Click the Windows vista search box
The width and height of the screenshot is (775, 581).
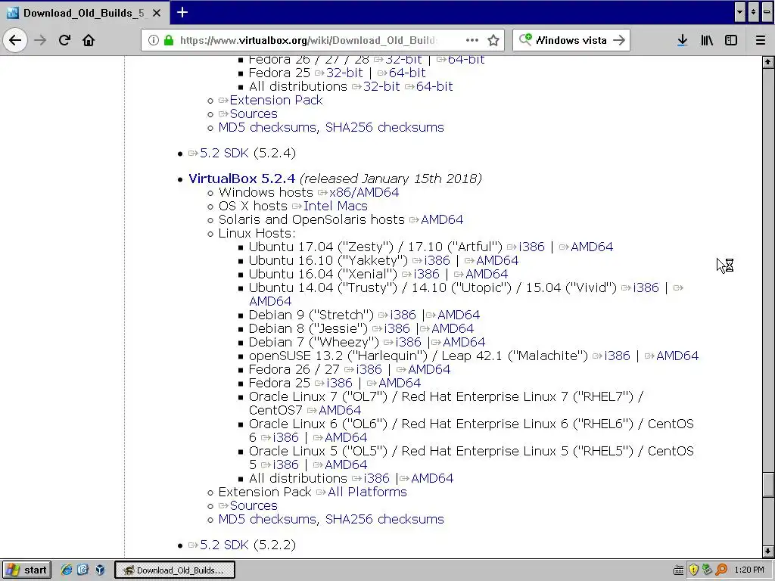pos(571,40)
